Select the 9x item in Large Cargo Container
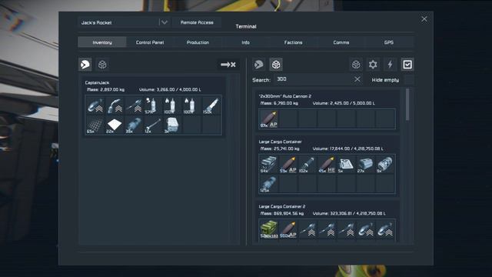 385,164
